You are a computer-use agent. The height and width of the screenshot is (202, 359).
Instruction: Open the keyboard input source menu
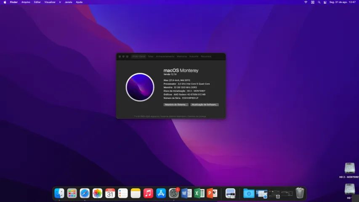pyautogui.click(x=313, y=2)
